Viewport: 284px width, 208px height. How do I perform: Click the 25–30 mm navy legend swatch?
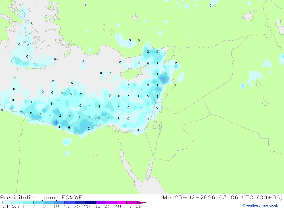coord(90,202)
